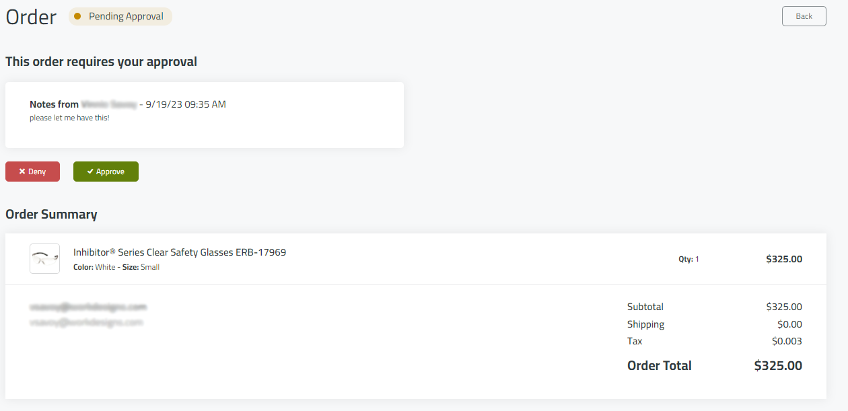Image resolution: width=848 pixels, height=411 pixels.
Task: Click the Pending Approval status badge
Action: (121, 16)
